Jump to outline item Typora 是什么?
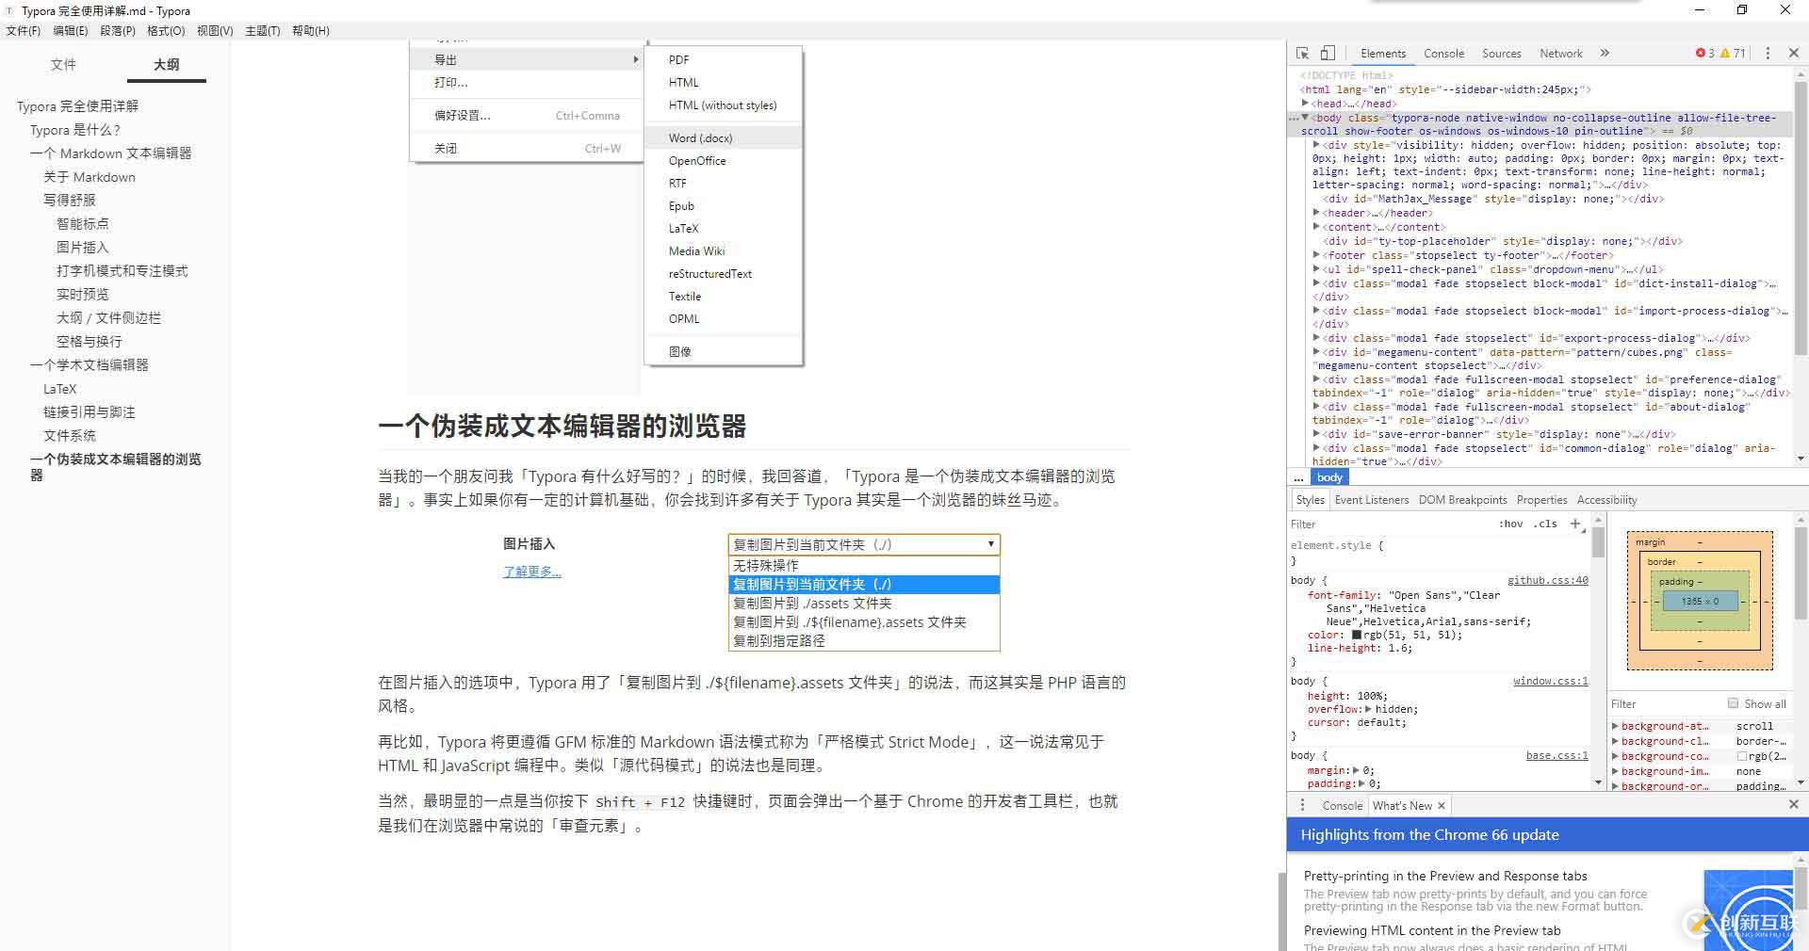The height and width of the screenshot is (951, 1809). (75, 130)
